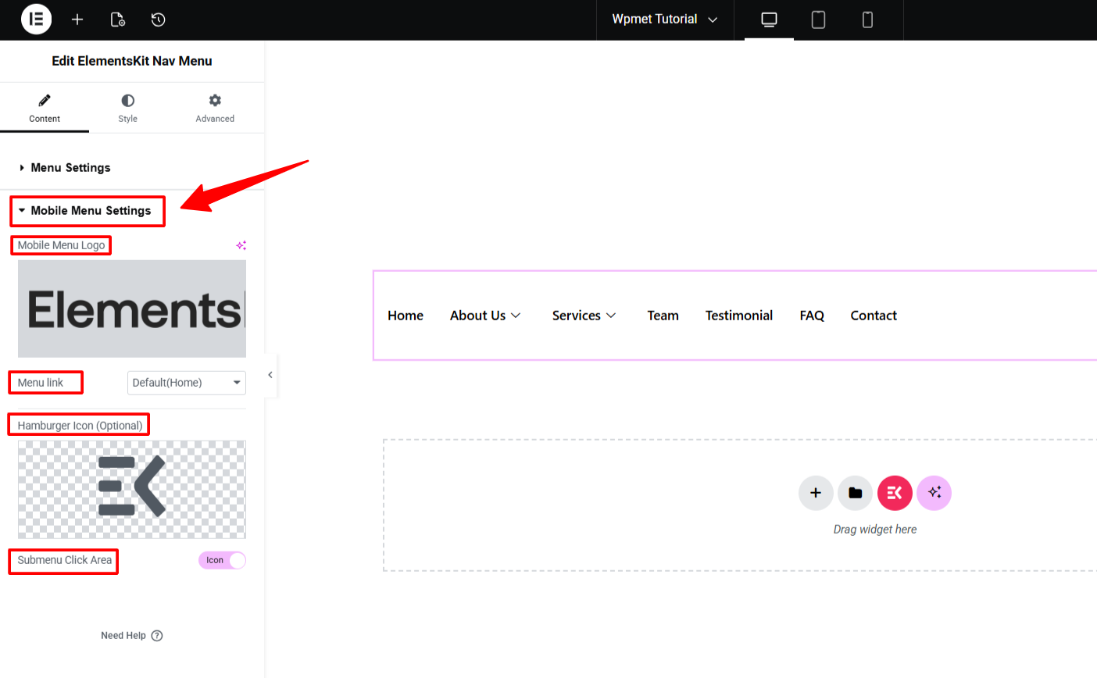Open the revision history icon
The image size is (1097, 678).
158,20
